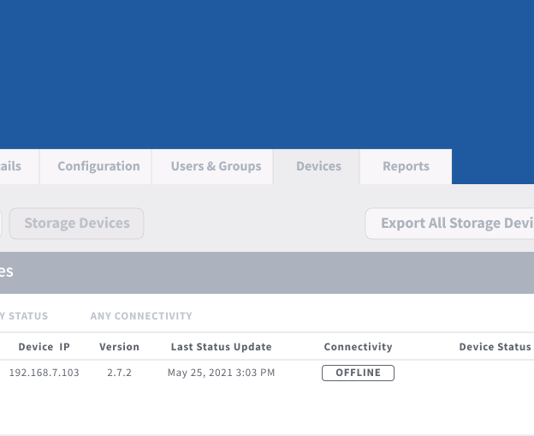
Task: Sort by Connectivity column header
Action: (358, 347)
